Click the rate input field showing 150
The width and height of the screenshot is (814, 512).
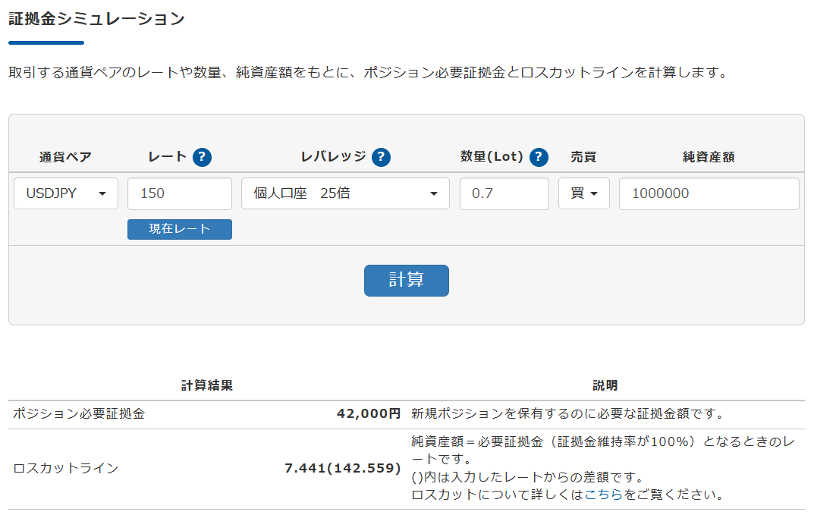click(179, 193)
